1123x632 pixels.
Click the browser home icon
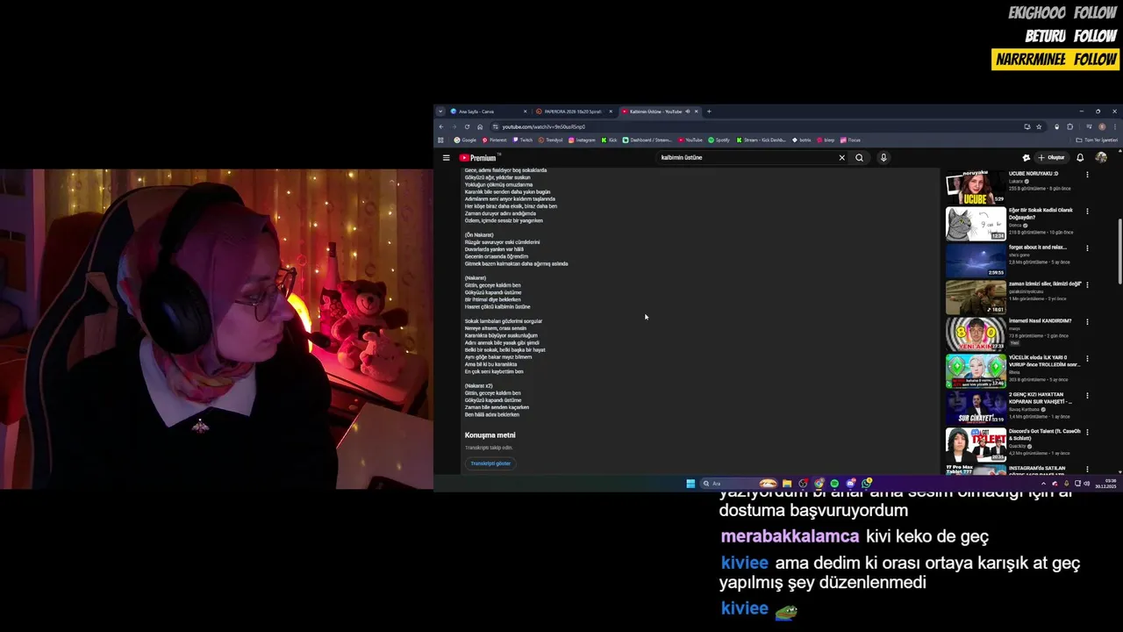pos(480,126)
